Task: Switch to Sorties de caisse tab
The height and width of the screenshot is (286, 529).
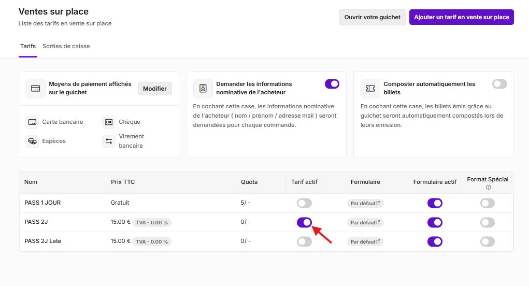Action: [x=66, y=46]
